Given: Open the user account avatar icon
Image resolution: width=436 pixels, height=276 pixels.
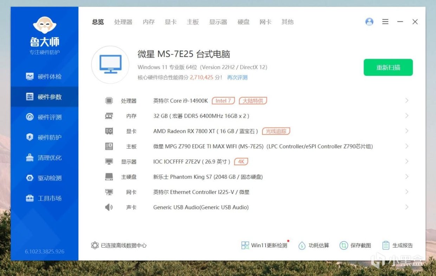Looking at the screenshot, I should 369,22.
